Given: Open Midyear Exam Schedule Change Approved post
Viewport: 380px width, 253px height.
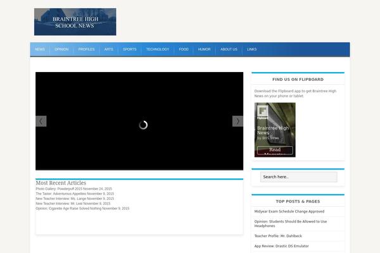Looking at the screenshot, I should [x=289, y=211].
